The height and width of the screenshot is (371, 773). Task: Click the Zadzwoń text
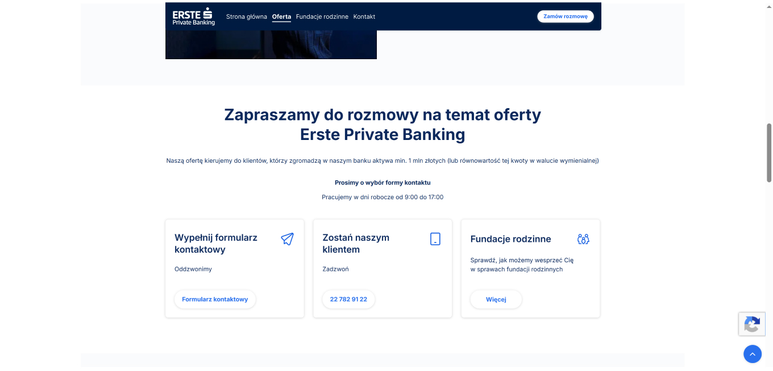pos(335,269)
